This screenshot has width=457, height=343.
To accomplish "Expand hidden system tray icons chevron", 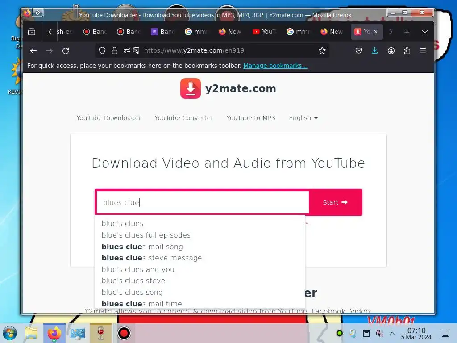I will (x=392, y=333).
